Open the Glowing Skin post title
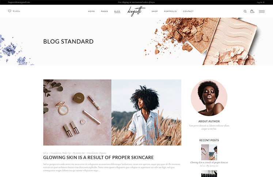The width and height of the screenshot is (273, 177). (x=98, y=158)
